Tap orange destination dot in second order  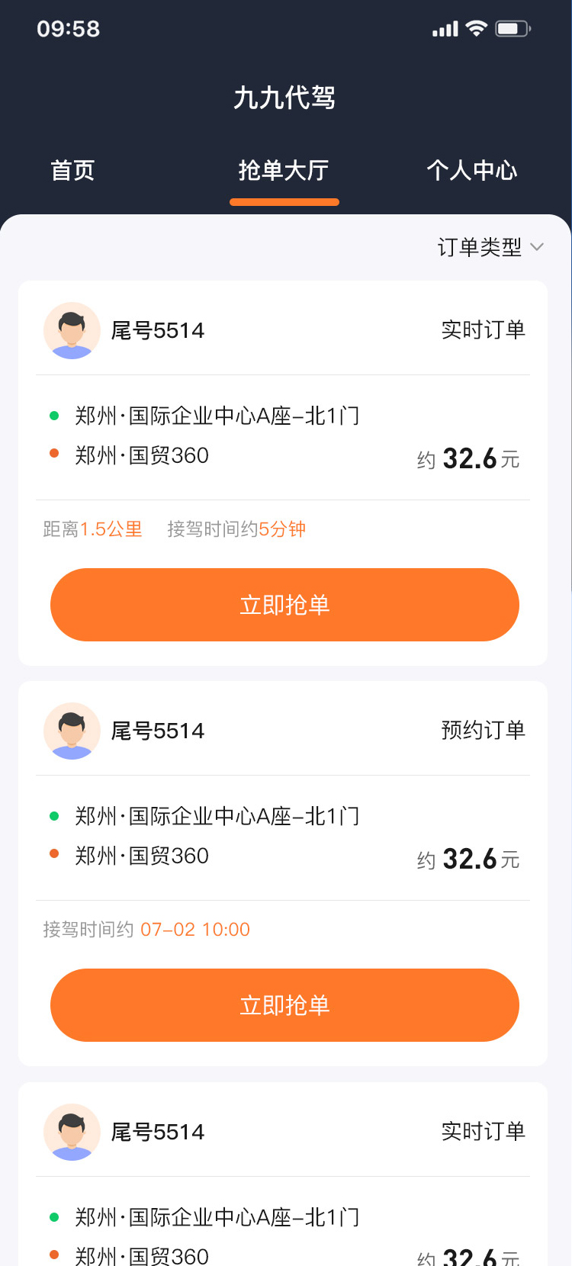(54, 854)
